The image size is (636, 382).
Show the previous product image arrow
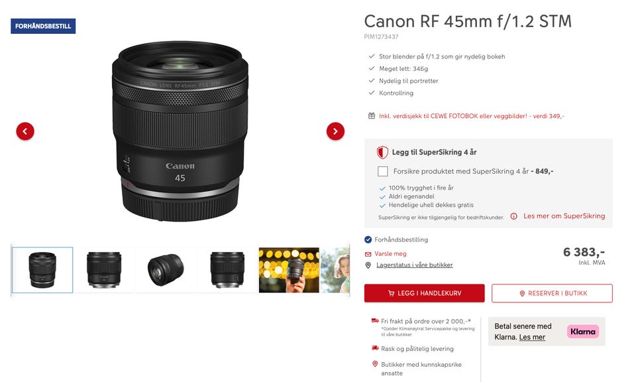pos(25,131)
